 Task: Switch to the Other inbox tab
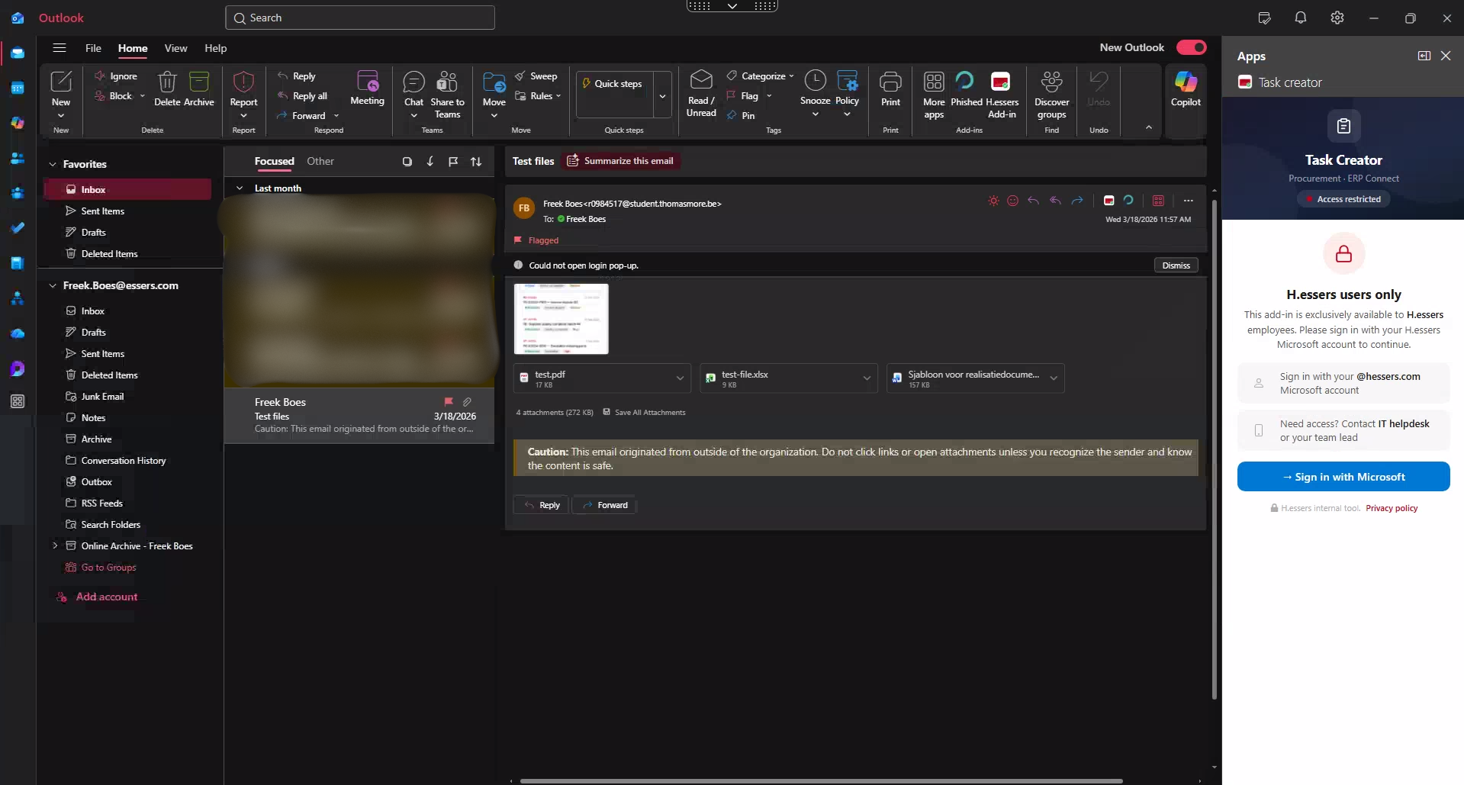320,162
